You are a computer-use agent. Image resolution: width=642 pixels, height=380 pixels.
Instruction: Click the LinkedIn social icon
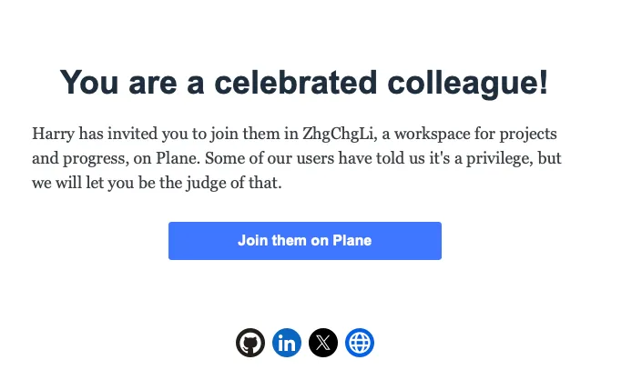tap(287, 343)
